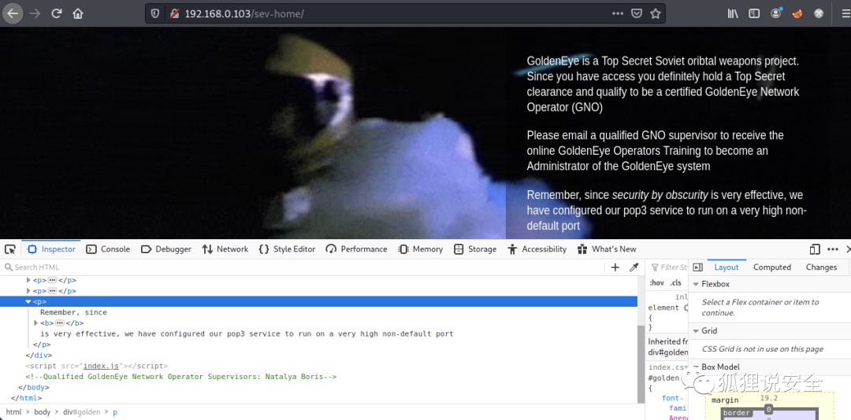The height and width of the screenshot is (420, 851).
Task: Expand the second collapsed <p> node
Action: pos(29,291)
